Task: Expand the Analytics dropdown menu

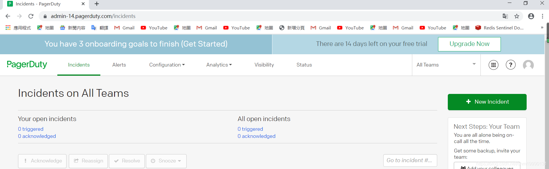Action: pos(219,65)
